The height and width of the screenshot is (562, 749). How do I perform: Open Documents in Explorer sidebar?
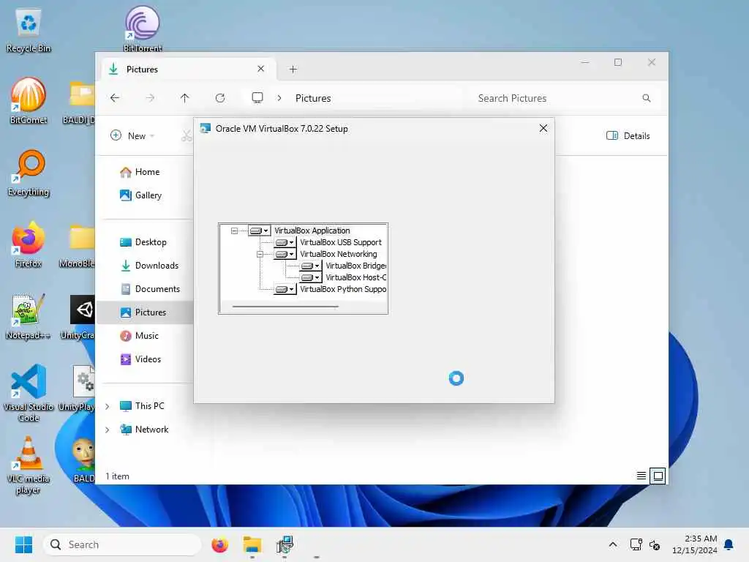(150, 289)
